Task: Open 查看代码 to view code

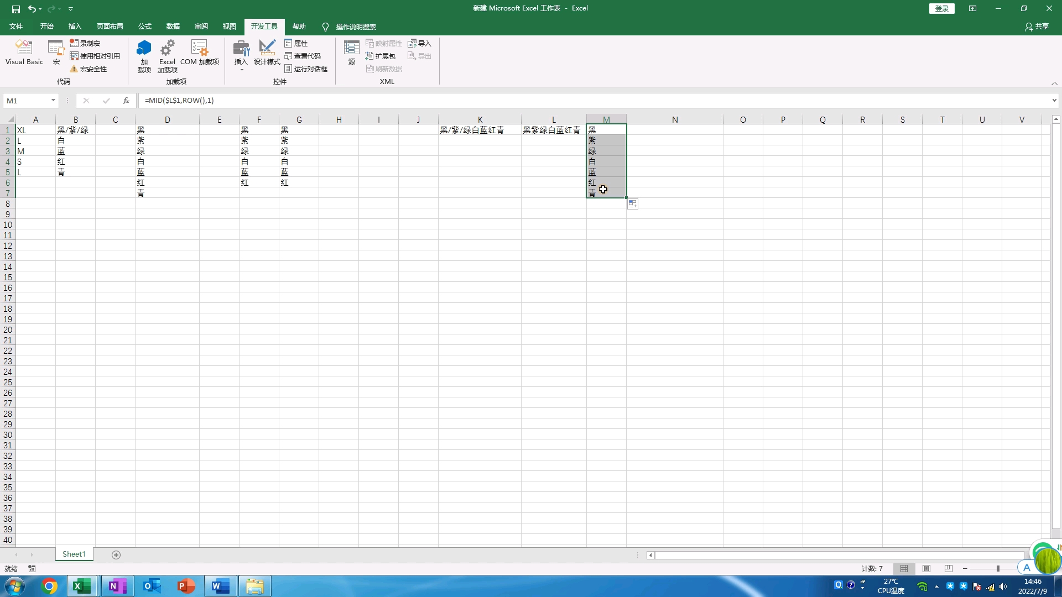Action: 305,56
